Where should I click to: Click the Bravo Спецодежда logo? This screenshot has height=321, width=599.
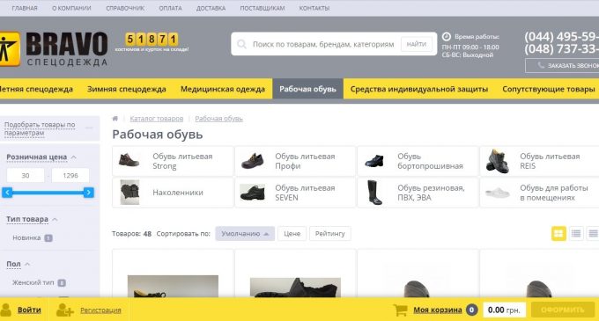coord(54,48)
